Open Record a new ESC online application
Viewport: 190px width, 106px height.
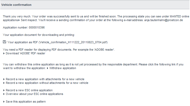click(x=29, y=90)
